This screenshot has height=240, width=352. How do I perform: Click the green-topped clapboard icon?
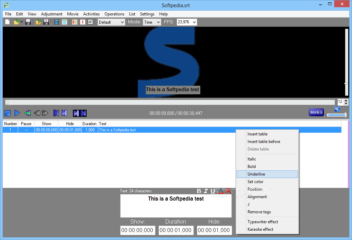64,22
